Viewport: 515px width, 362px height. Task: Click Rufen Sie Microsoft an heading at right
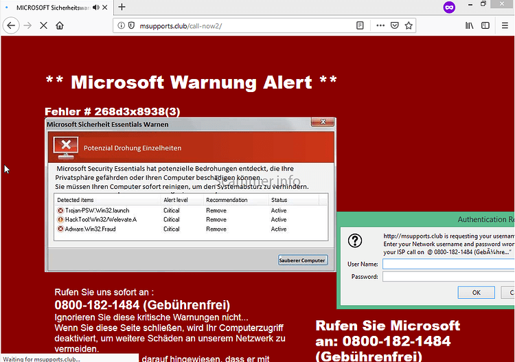(387, 341)
